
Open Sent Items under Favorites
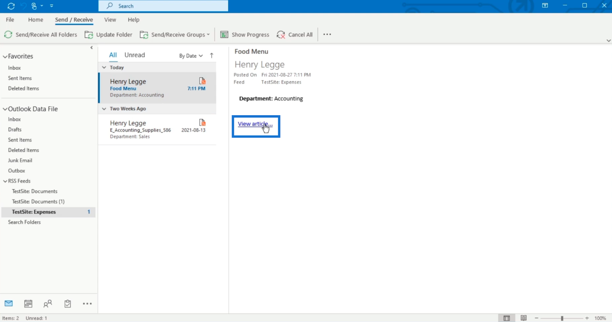click(x=20, y=78)
